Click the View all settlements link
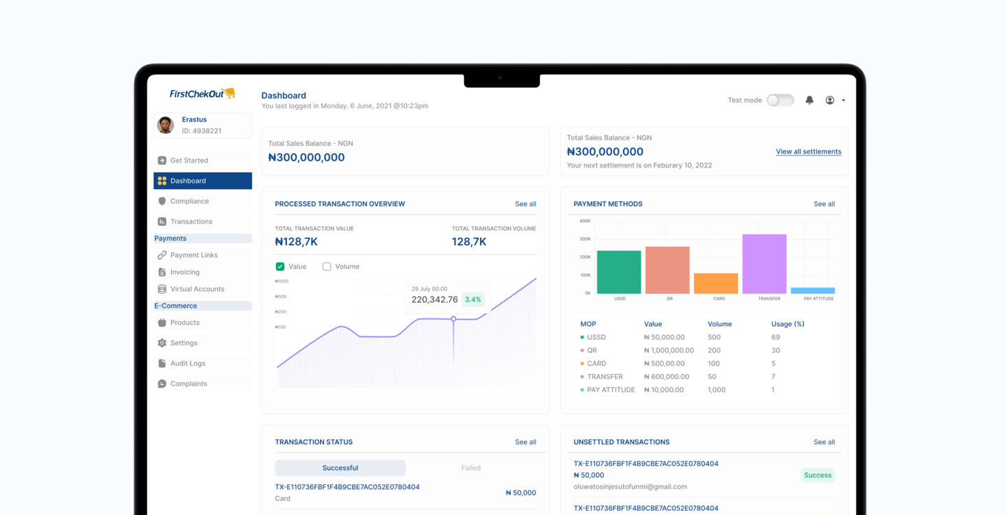This screenshot has height=515, width=1006. pos(808,151)
